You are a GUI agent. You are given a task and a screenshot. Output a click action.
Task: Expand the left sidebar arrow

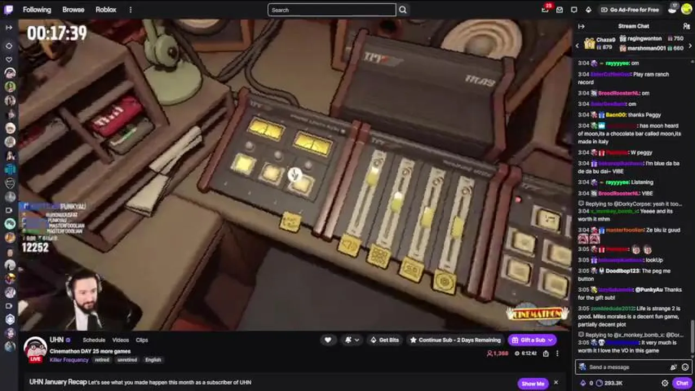(9, 27)
